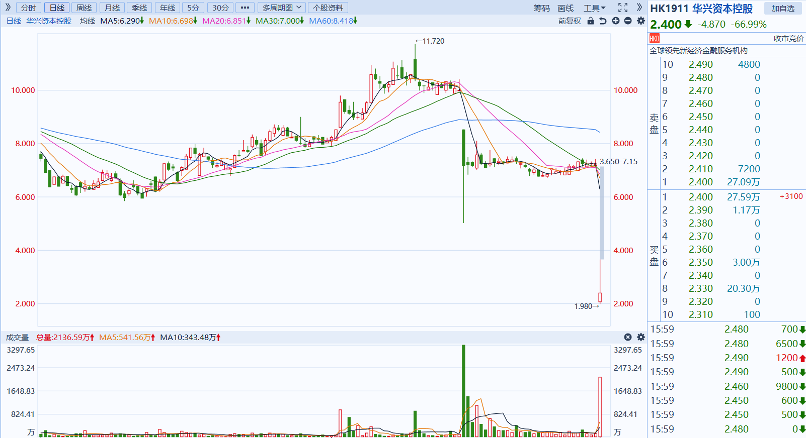This screenshot has width=806, height=438.
Task: Open the 工具 dropdown menu
Action: (595, 8)
